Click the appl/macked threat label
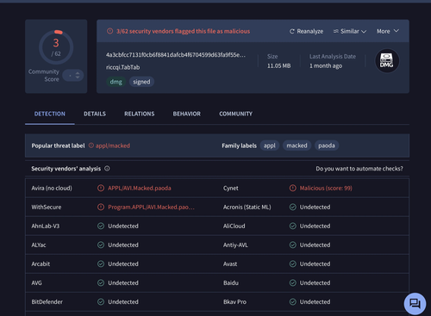Viewport: 431px width, 316px height. [113, 146]
